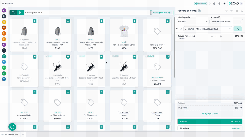Screen dimensions: 245x137
Task: Unfavorite Remera estampada Barbie star
Action: [x=134, y=21]
